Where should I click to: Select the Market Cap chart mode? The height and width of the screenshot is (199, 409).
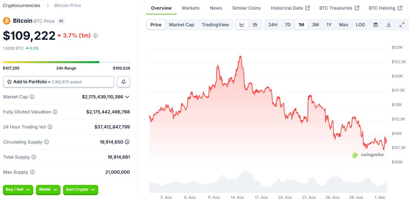click(181, 25)
